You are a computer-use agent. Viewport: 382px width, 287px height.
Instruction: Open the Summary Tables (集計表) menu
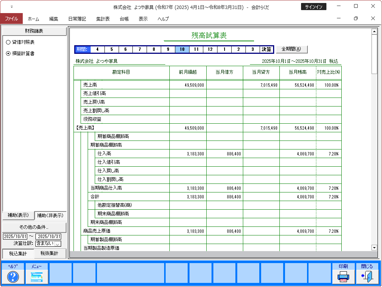coord(103,19)
